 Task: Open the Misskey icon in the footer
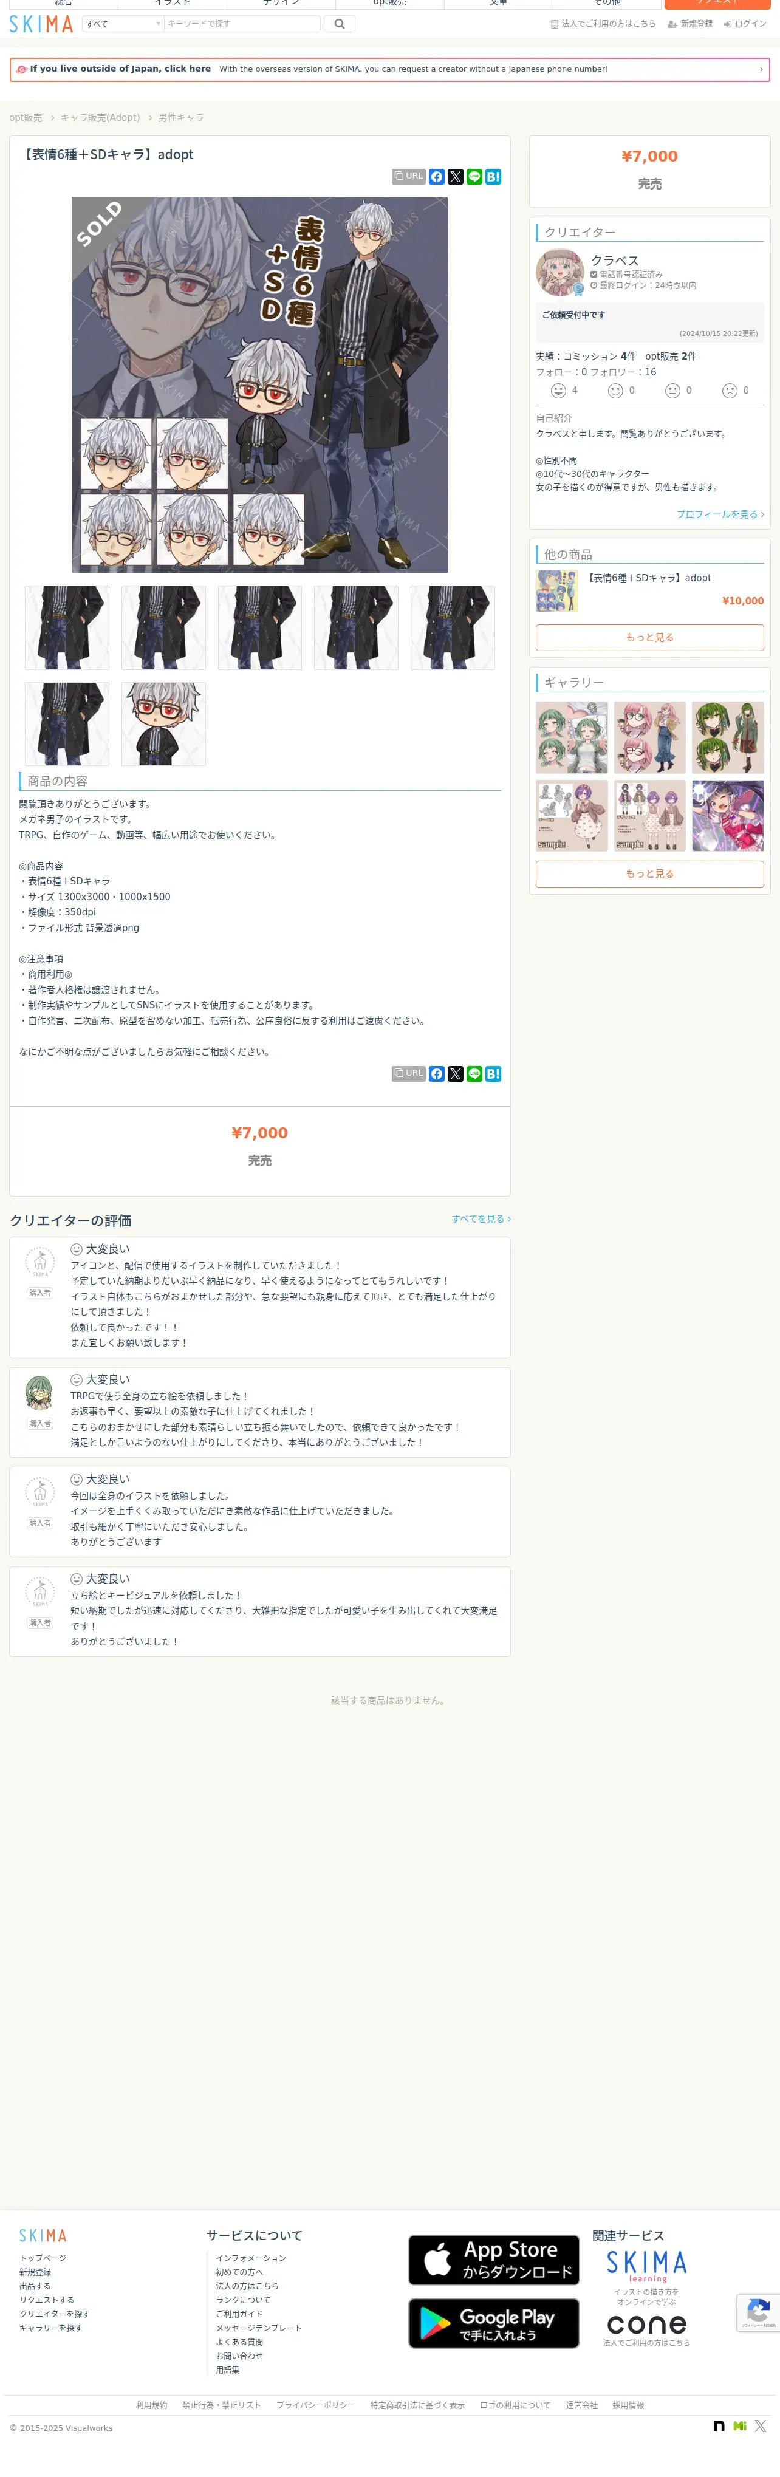click(740, 2426)
